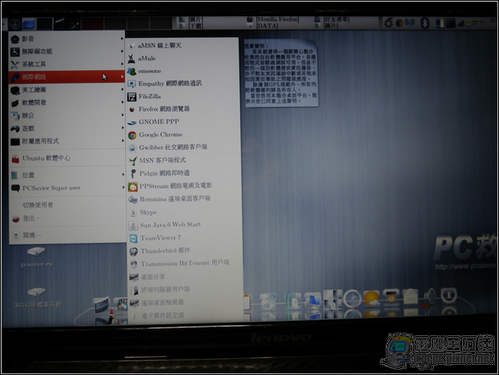Viewport: 499px width, 375px height.
Task: Expand the 系統工具 category
Action: [67, 64]
